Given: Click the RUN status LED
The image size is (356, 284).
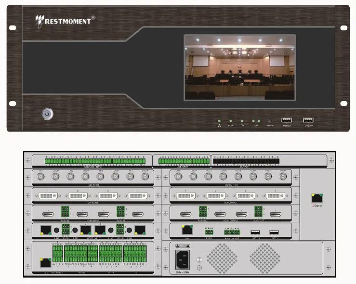Looking at the screenshot, I should (230, 121).
